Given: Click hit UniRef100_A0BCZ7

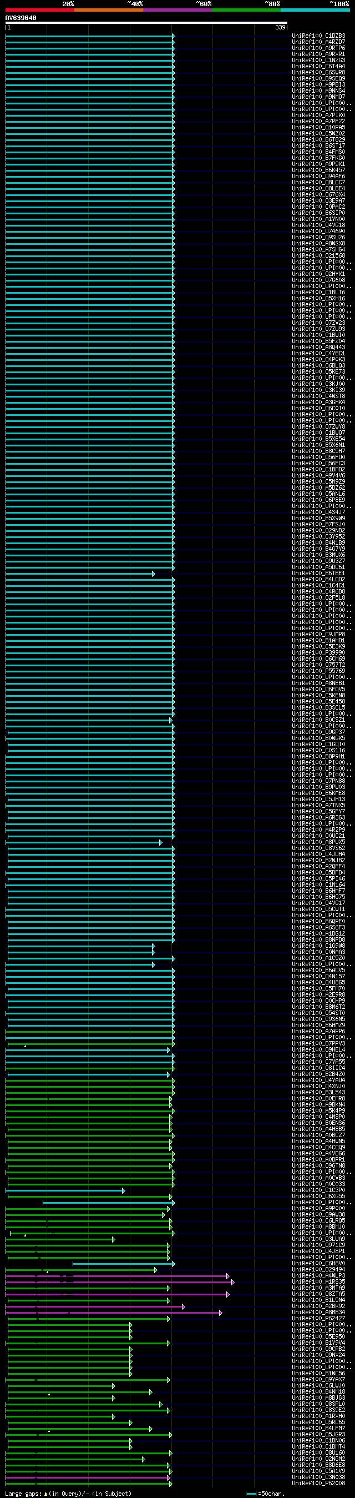Looking at the screenshot, I should (x=318, y=1135).
